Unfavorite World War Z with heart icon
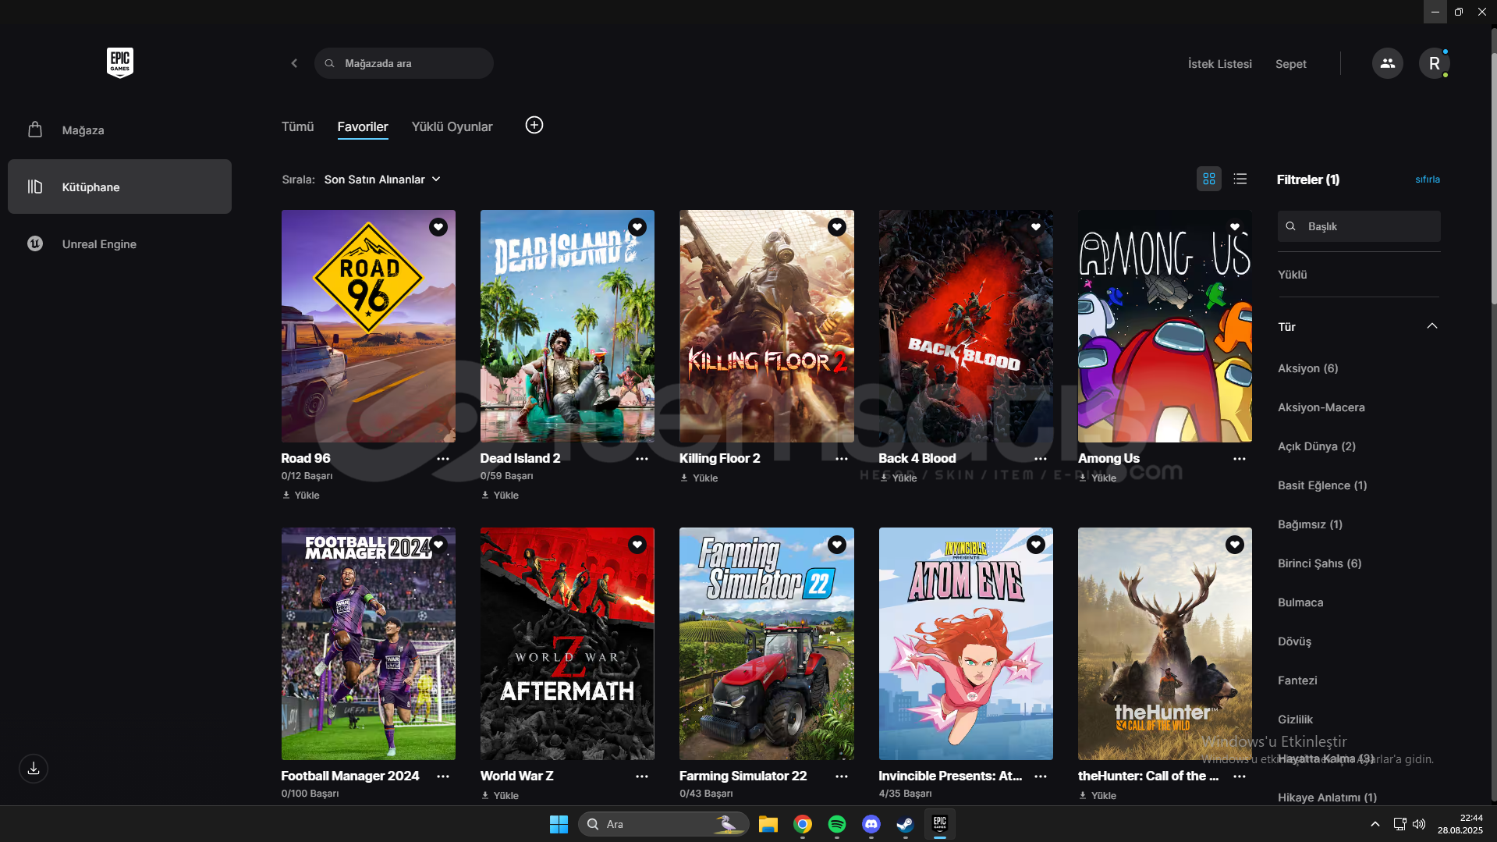 (x=637, y=545)
